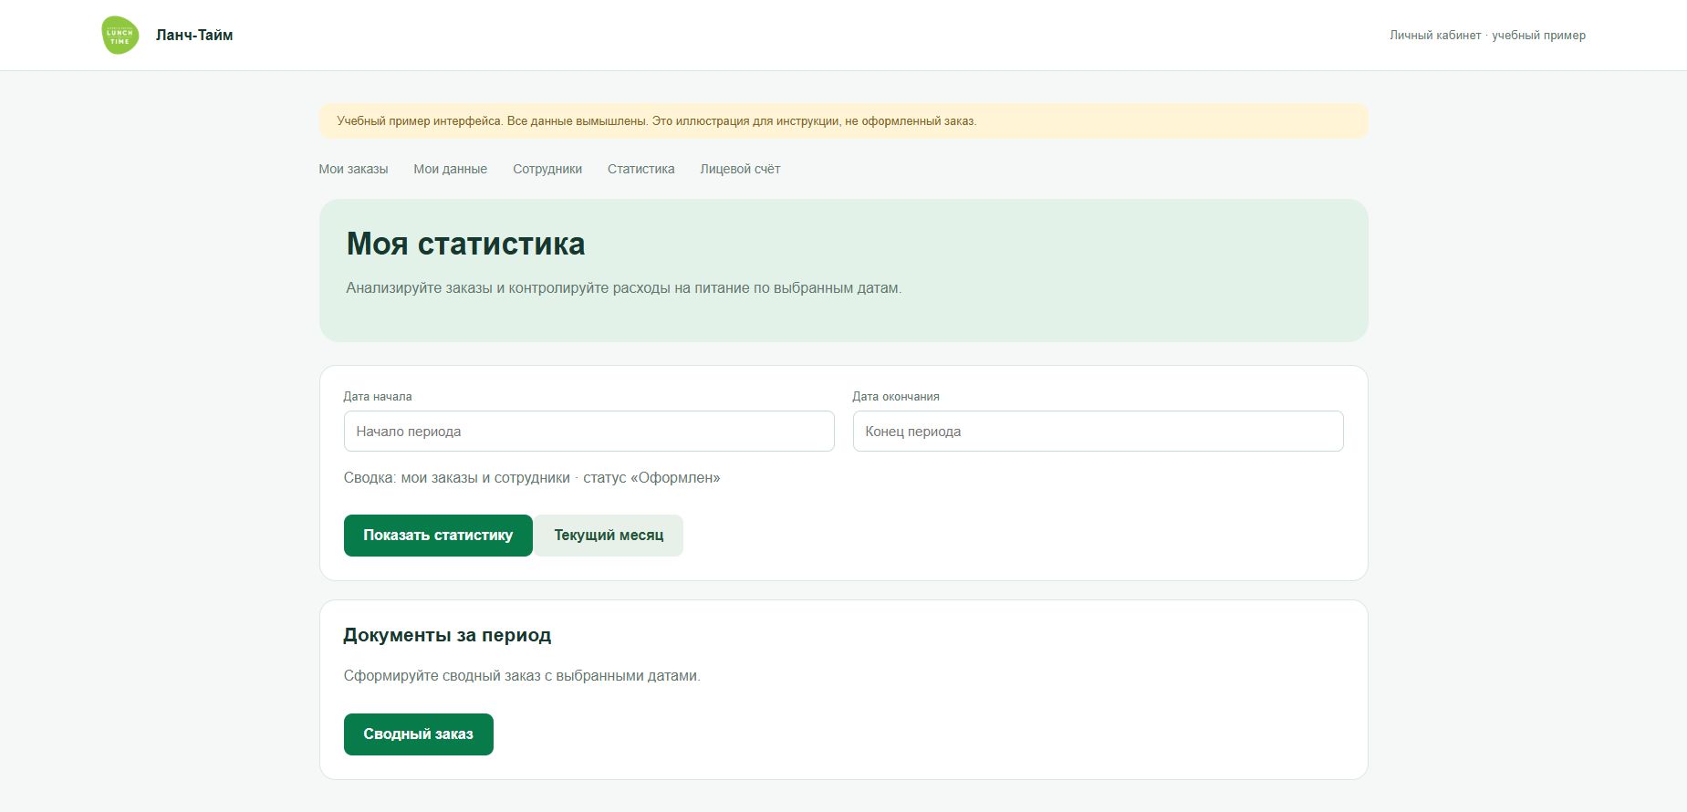Viewport: 1687px width, 812px height.
Task: Choose the «Текущий месяц» button
Action: (x=609, y=536)
